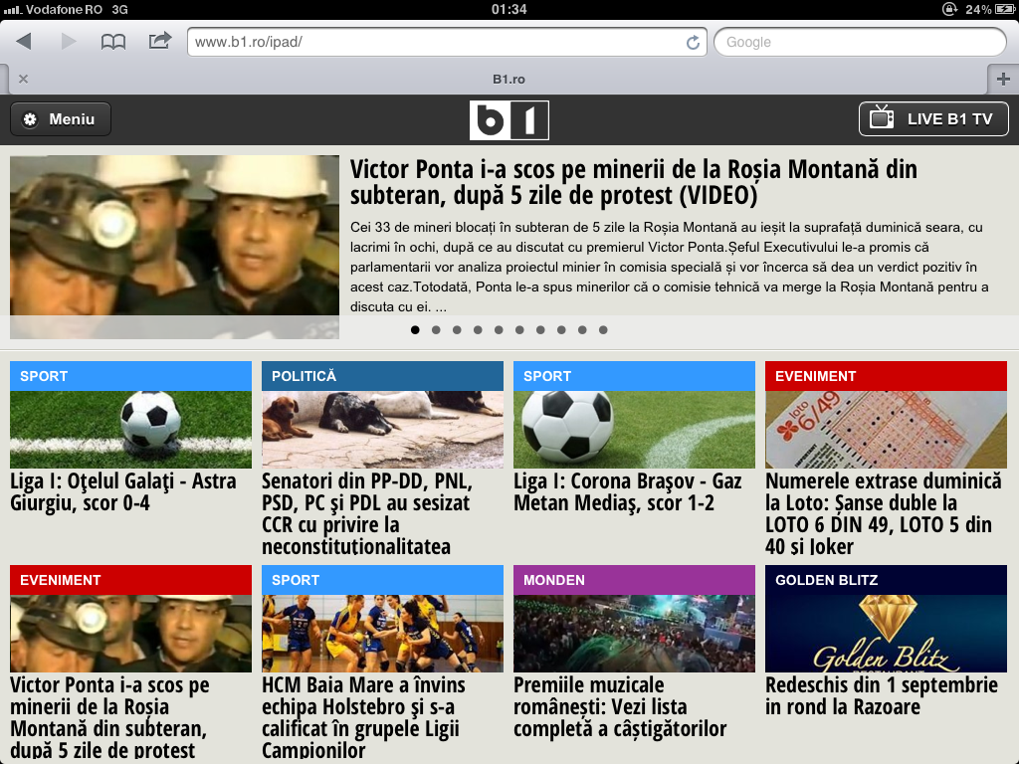Read Numerele extrase duminică la Loto article
This screenshot has width=1019, height=764.
click(884, 514)
